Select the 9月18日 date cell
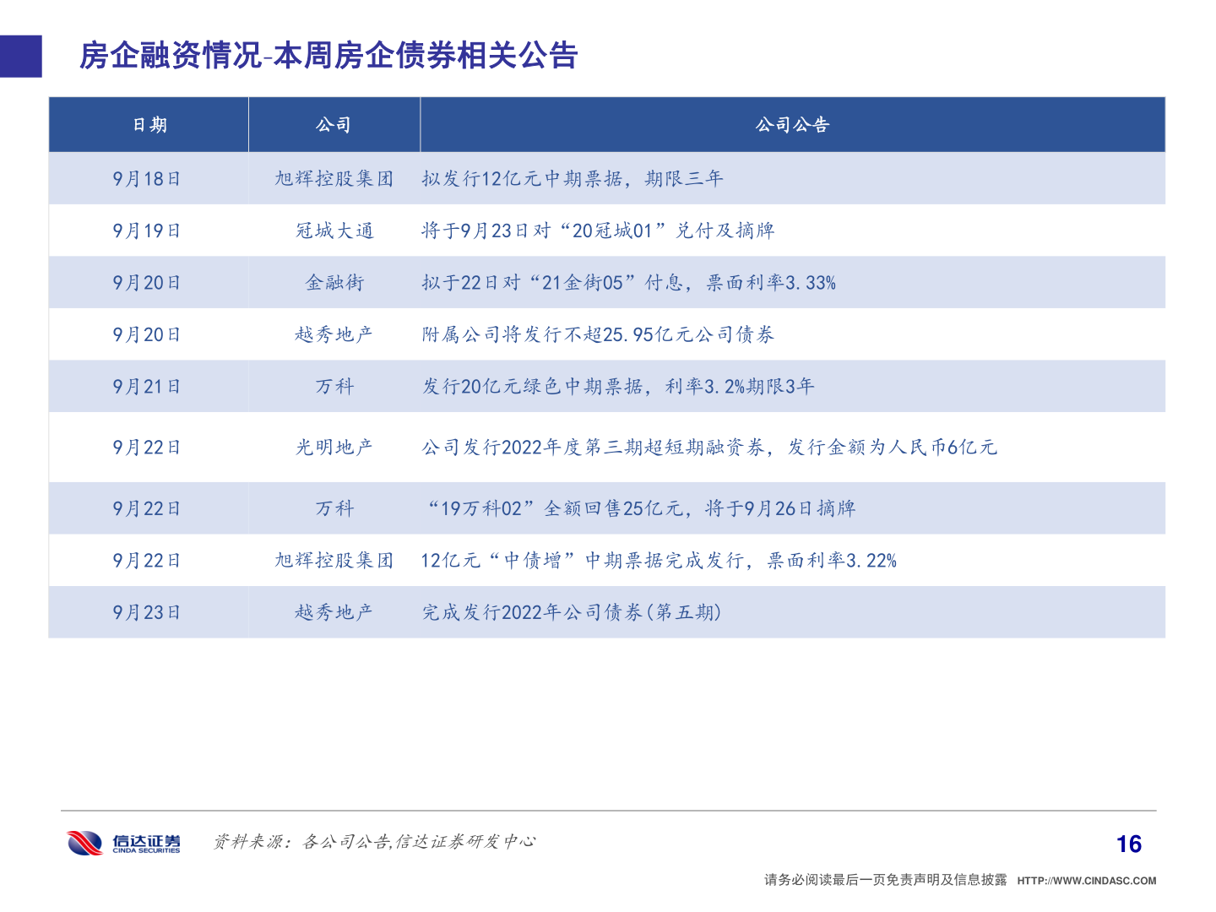 (149, 178)
